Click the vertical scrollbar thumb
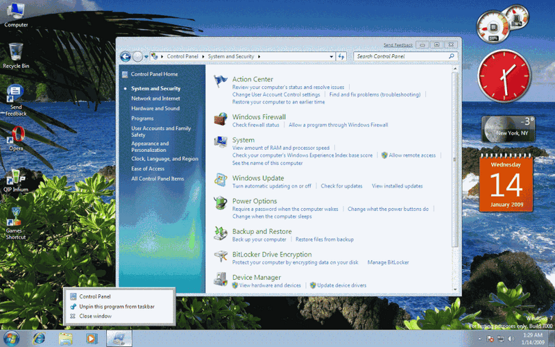The width and height of the screenshot is (555, 347). [455, 160]
